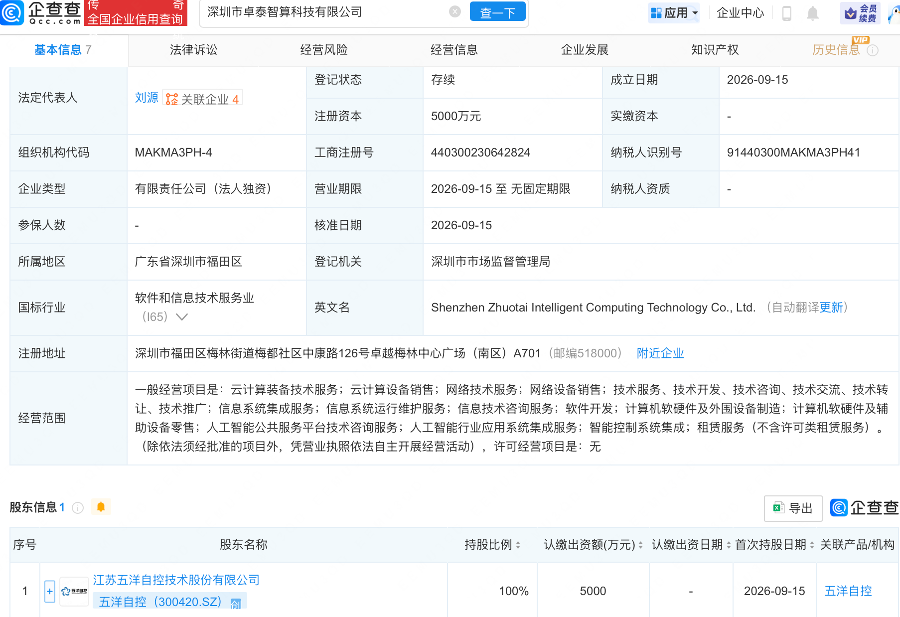The image size is (900, 617).
Task: Switch to the 基本信息 tab
Action: (x=63, y=50)
